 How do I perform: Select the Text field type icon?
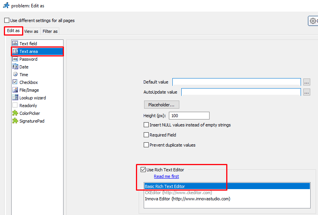[15, 44]
